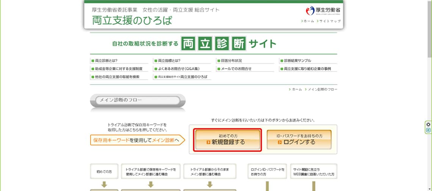This screenshot has height=191, width=432.
Task: Close the floating side widget with X icon
Action: pos(428,124)
